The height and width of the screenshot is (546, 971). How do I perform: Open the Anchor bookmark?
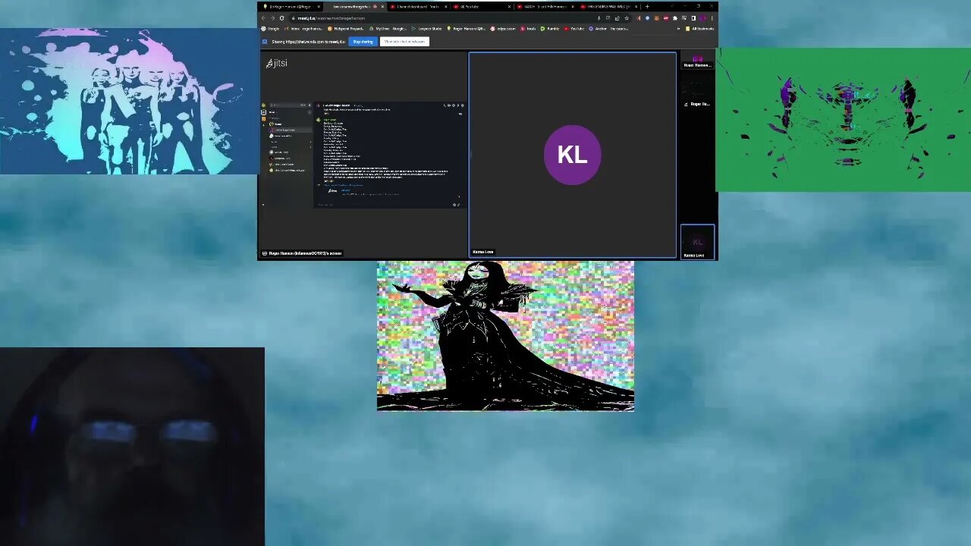tap(609, 28)
